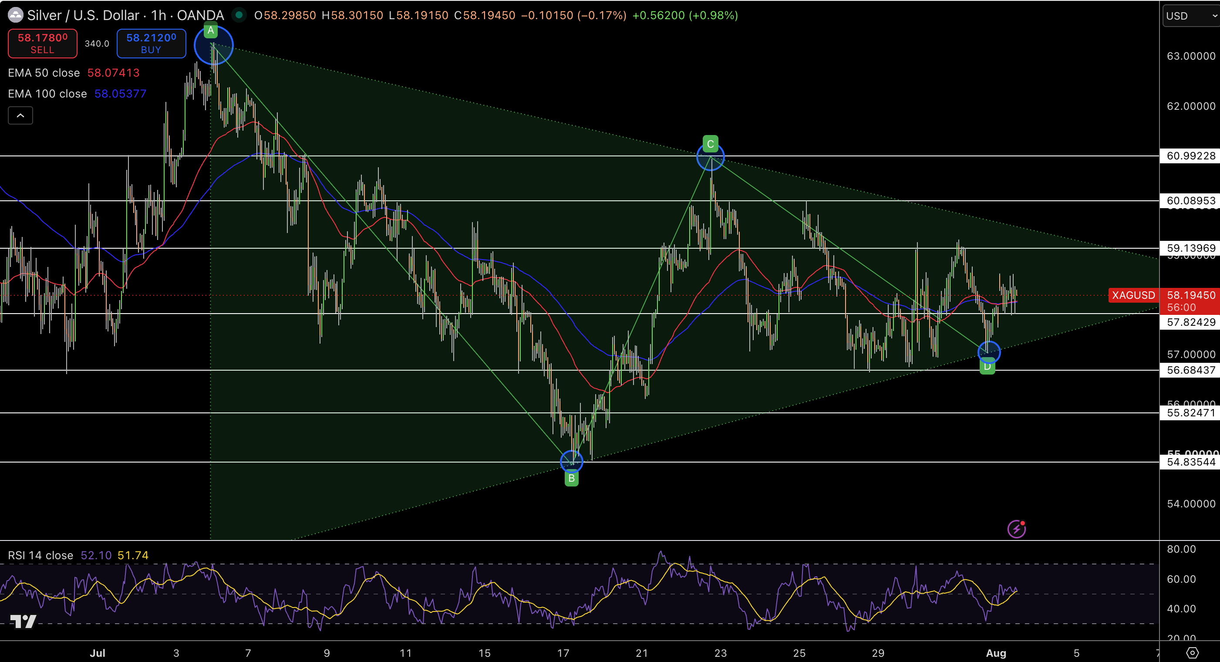Viewport: 1220px width, 662px height.
Task: Click pattern point A label
Action: (x=211, y=30)
